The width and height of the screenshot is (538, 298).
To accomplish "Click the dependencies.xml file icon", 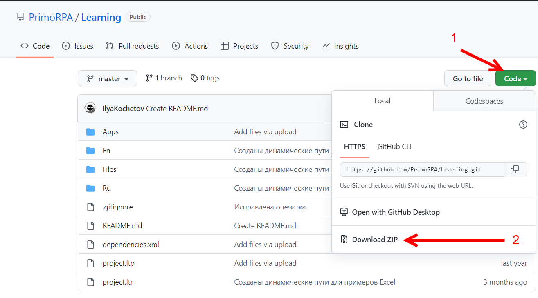I will [x=90, y=245].
